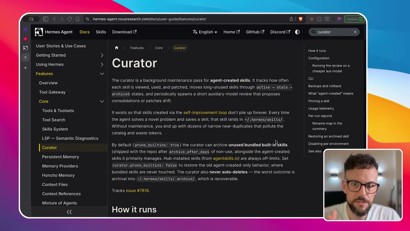Open Honcho Memory in sidebar
The height and width of the screenshot is (231, 410).
pyautogui.click(x=58, y=175)
